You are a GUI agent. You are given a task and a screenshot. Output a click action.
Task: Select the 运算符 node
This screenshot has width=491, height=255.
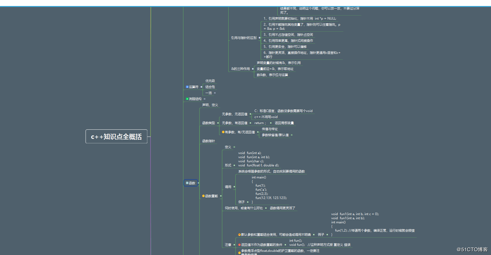(x=193, y=87)
